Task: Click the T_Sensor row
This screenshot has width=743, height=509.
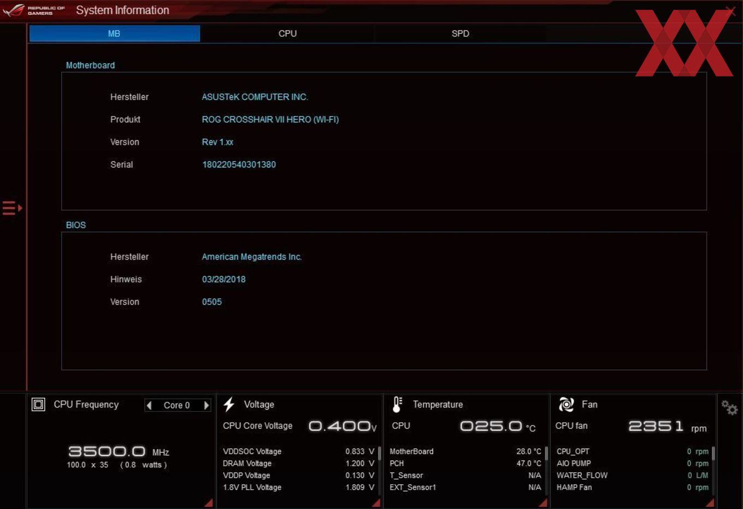Action: tap(465, 476)
